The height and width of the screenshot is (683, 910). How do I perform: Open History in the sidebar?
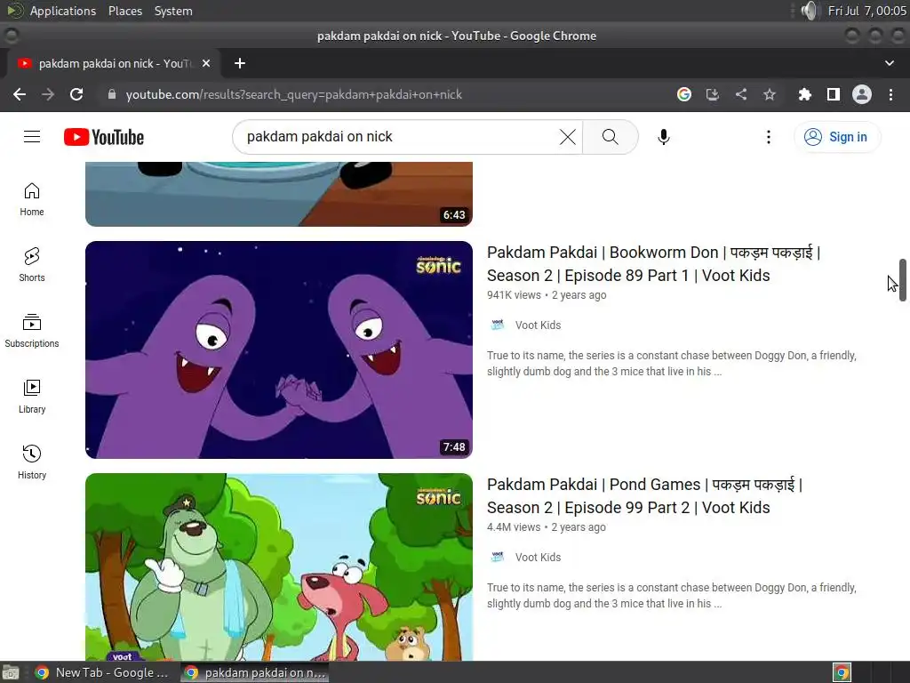click(32, 462)
